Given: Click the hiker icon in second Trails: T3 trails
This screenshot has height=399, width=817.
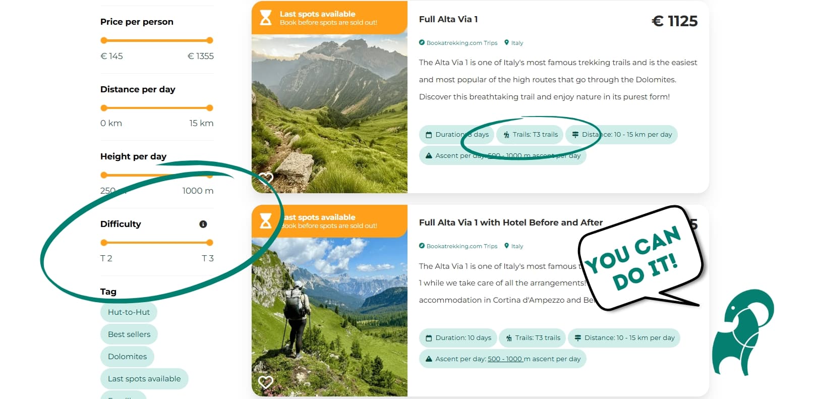Looking at the screenshot, I should pyautogui.click(x=509, y=338).
